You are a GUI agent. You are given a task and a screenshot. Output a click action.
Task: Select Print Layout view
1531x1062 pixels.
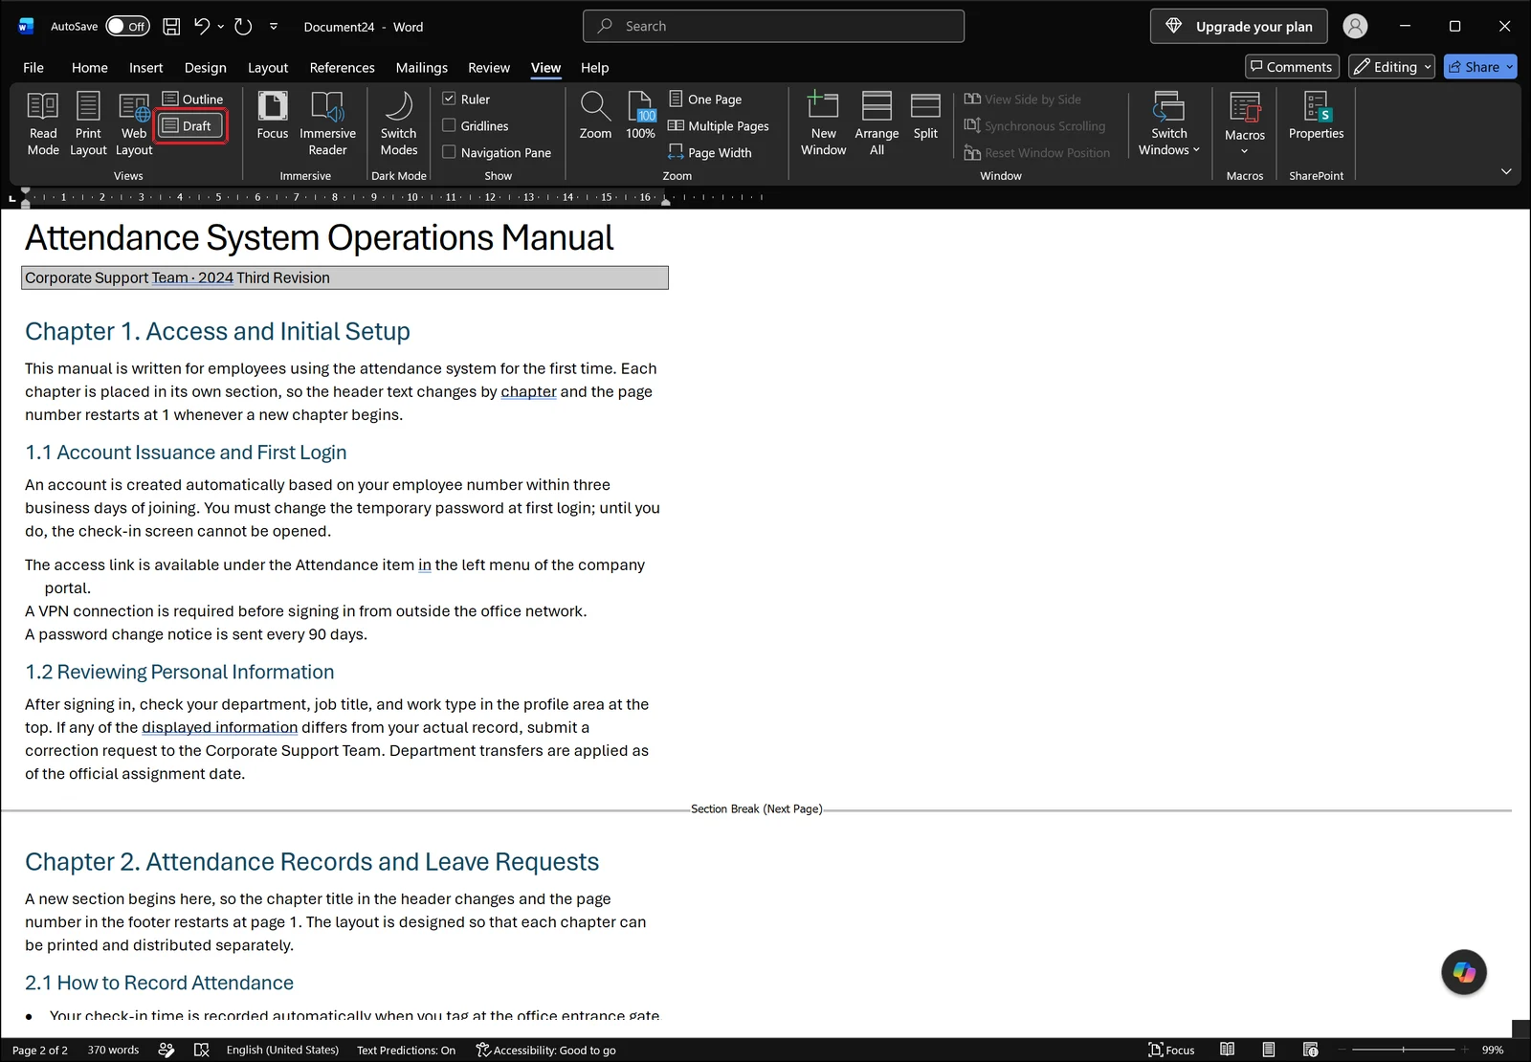coord(88,123)
